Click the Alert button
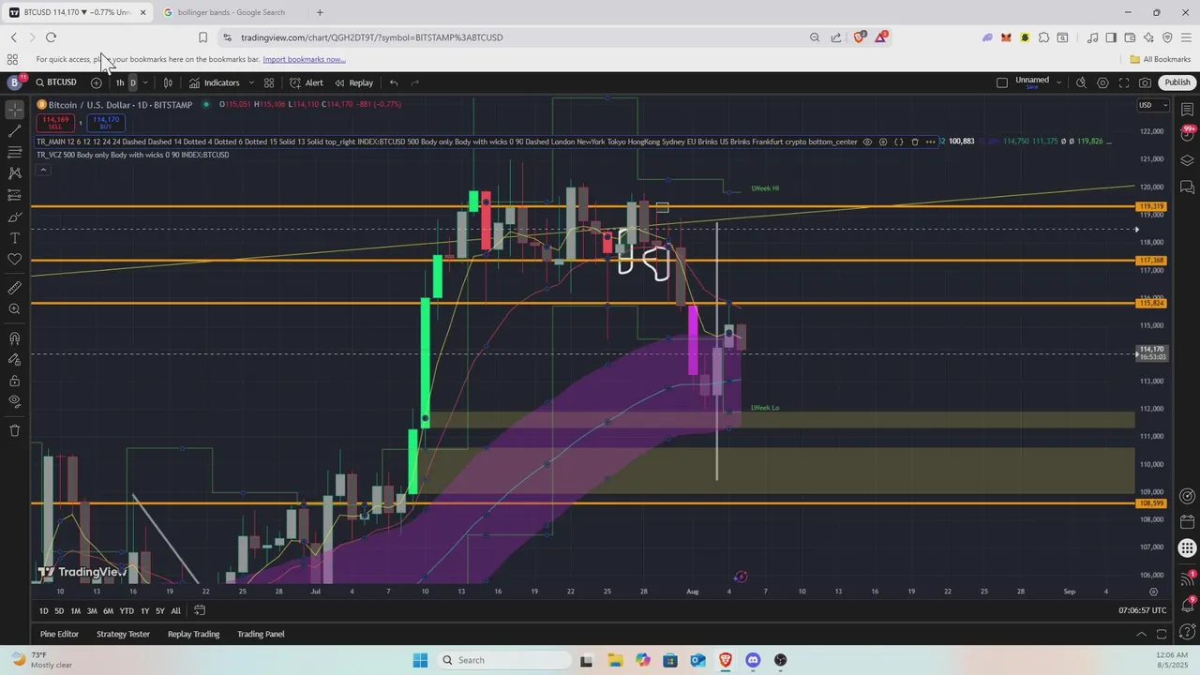This screenshot has width=1200, height=675. pos(307,82)
